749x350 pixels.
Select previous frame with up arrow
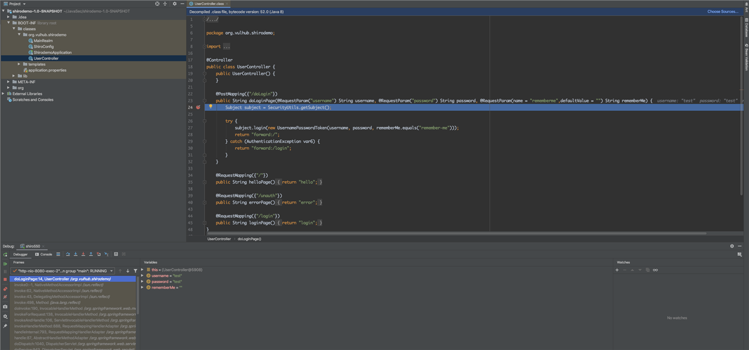120,271
